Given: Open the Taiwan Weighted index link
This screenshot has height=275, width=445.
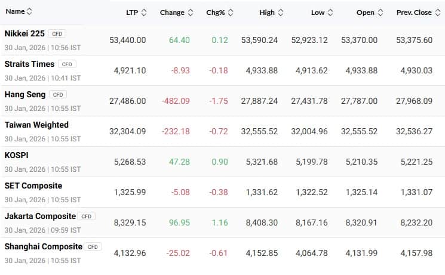Looking at the screenshot, I should tap(36, 125).
